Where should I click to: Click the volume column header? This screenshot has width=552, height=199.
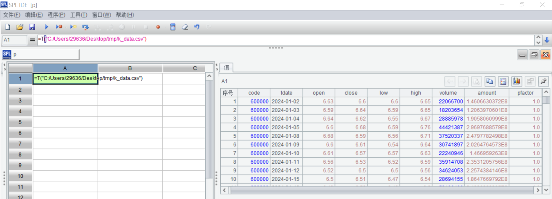coord(448,93)
